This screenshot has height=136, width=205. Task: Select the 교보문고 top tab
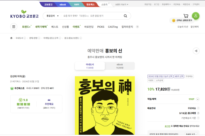(x=48, y=5)
